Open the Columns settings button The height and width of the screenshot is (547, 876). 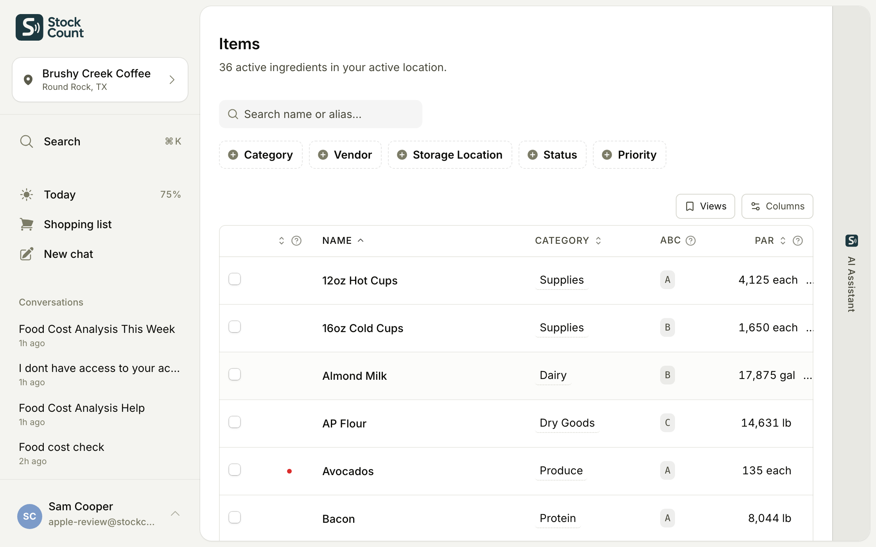[777, 206]
